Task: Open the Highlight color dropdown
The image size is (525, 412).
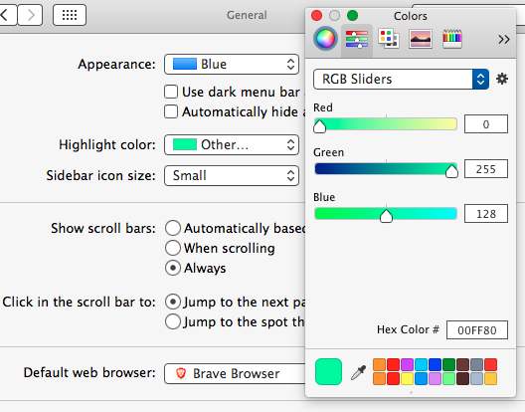Action: (232, 145)
